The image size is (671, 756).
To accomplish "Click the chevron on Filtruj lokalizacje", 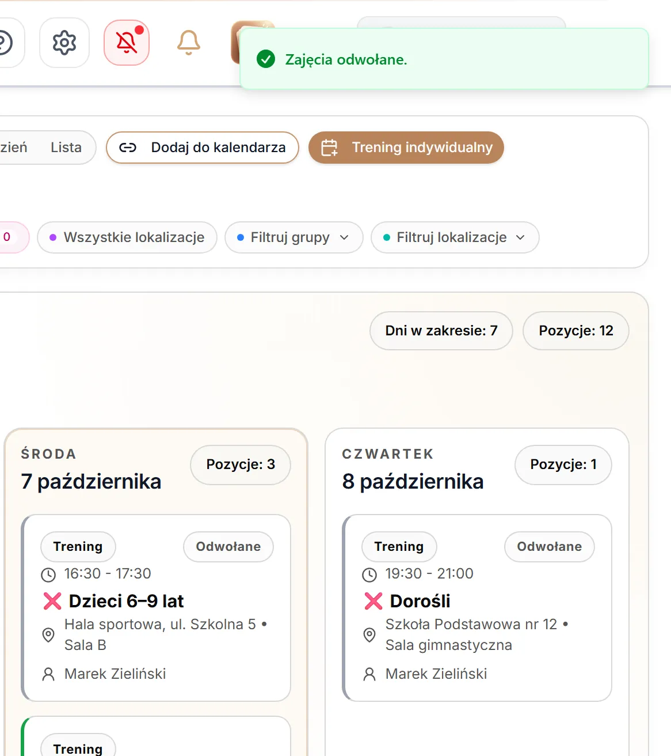I will click(x=520, y=237).
